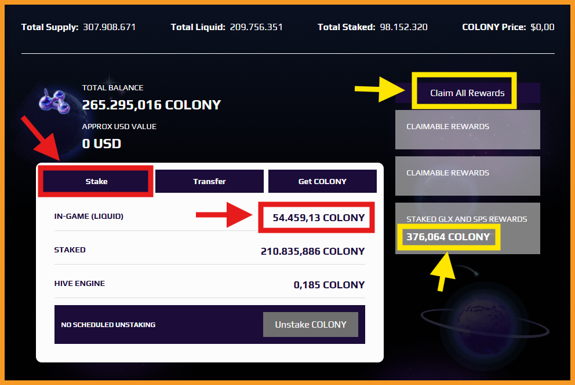Click the COLONY token icon beside Total Balance
The height and width of the screenshot is (385, 575).
[x=55, y=101]
